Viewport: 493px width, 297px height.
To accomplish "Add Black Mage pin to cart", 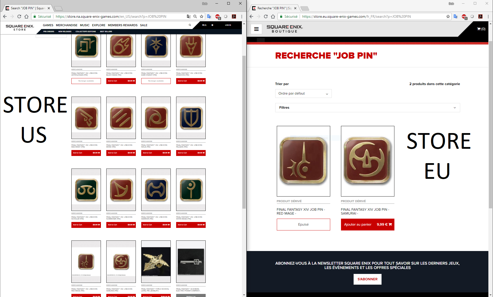I will pyautogui.click(x=121, y=81).
